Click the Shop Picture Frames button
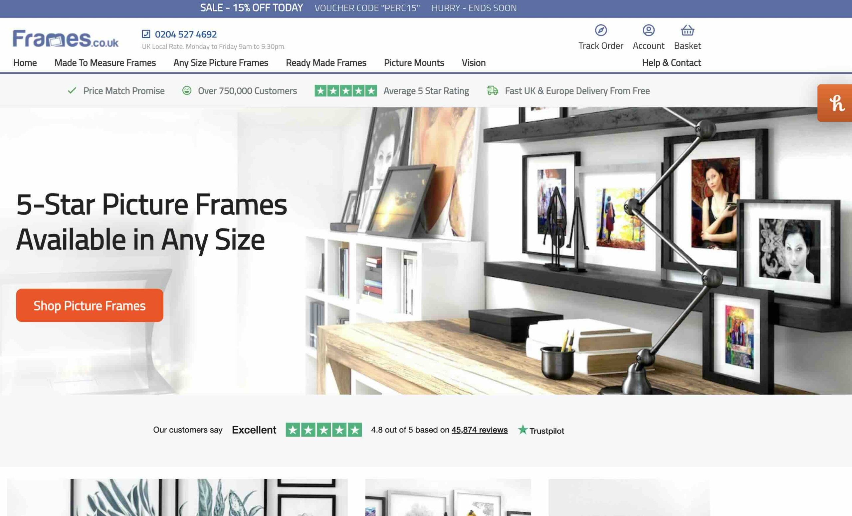This screenshot has height=516, width=852. point(90,305)
